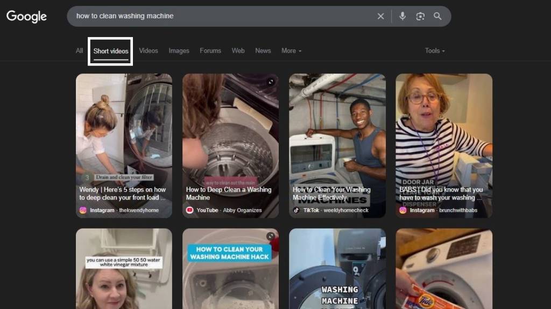Click the thekwendyhome source text

(x=139, y=210)
